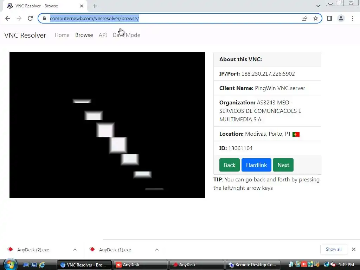Click the 1:49 PM clock
360x270 pixels.
coord(346,265)
